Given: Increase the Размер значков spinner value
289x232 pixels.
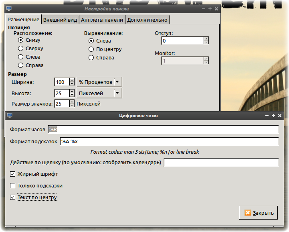Looking at the screenshot, I should coord(72,102).
